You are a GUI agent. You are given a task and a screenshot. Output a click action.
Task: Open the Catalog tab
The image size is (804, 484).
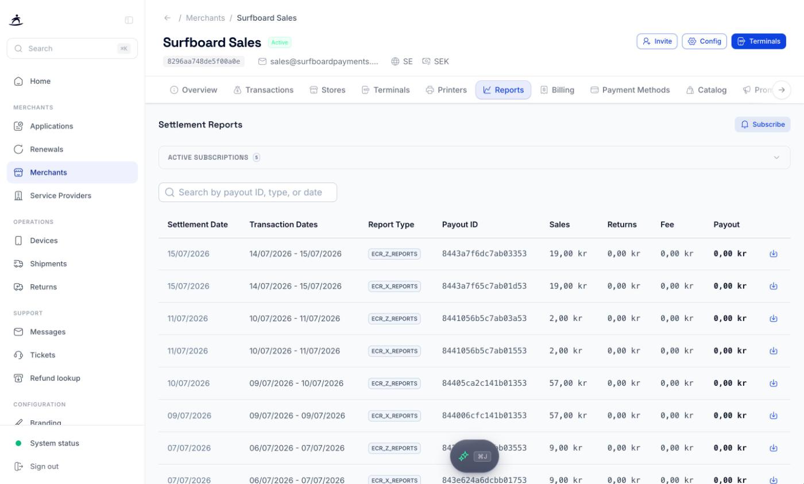point(706,90)
